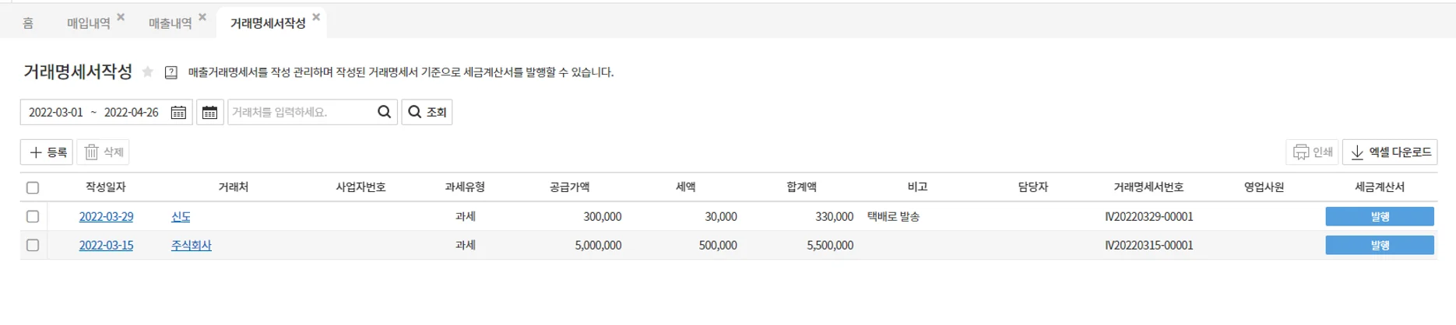Click the 거래처 search input field
The width and height of the screenshot is (1456, 325).
coord(300,112)
